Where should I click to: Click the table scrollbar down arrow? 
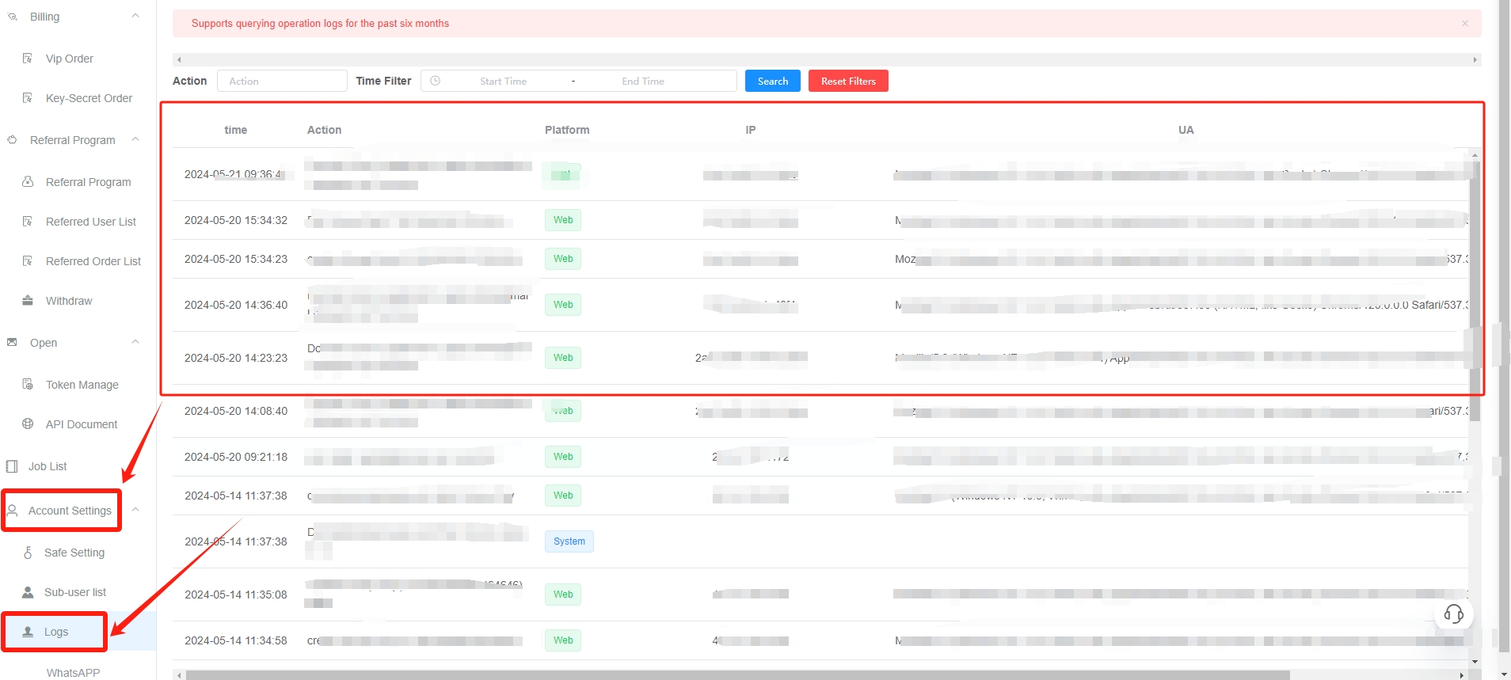1475,662
